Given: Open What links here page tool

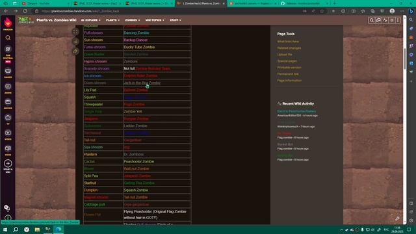Looking at the screenshot, I should (288, 42).
